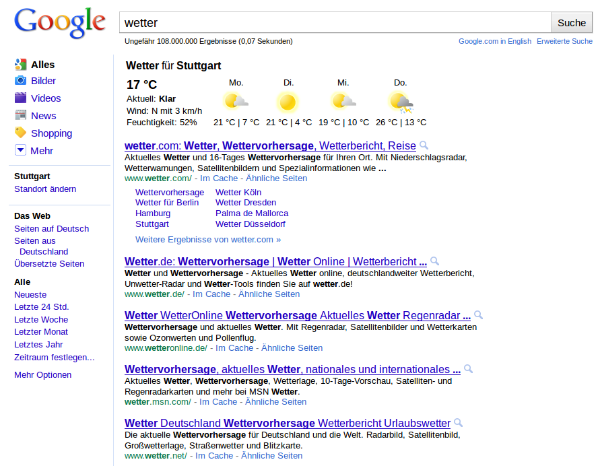The image size is (598, 466).
Task: Click Tuesday's sunny weather icon
Action: pos(288,102)
